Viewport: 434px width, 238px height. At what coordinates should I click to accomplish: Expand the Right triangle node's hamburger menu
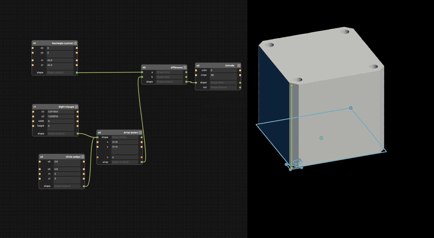click(76, 107)
